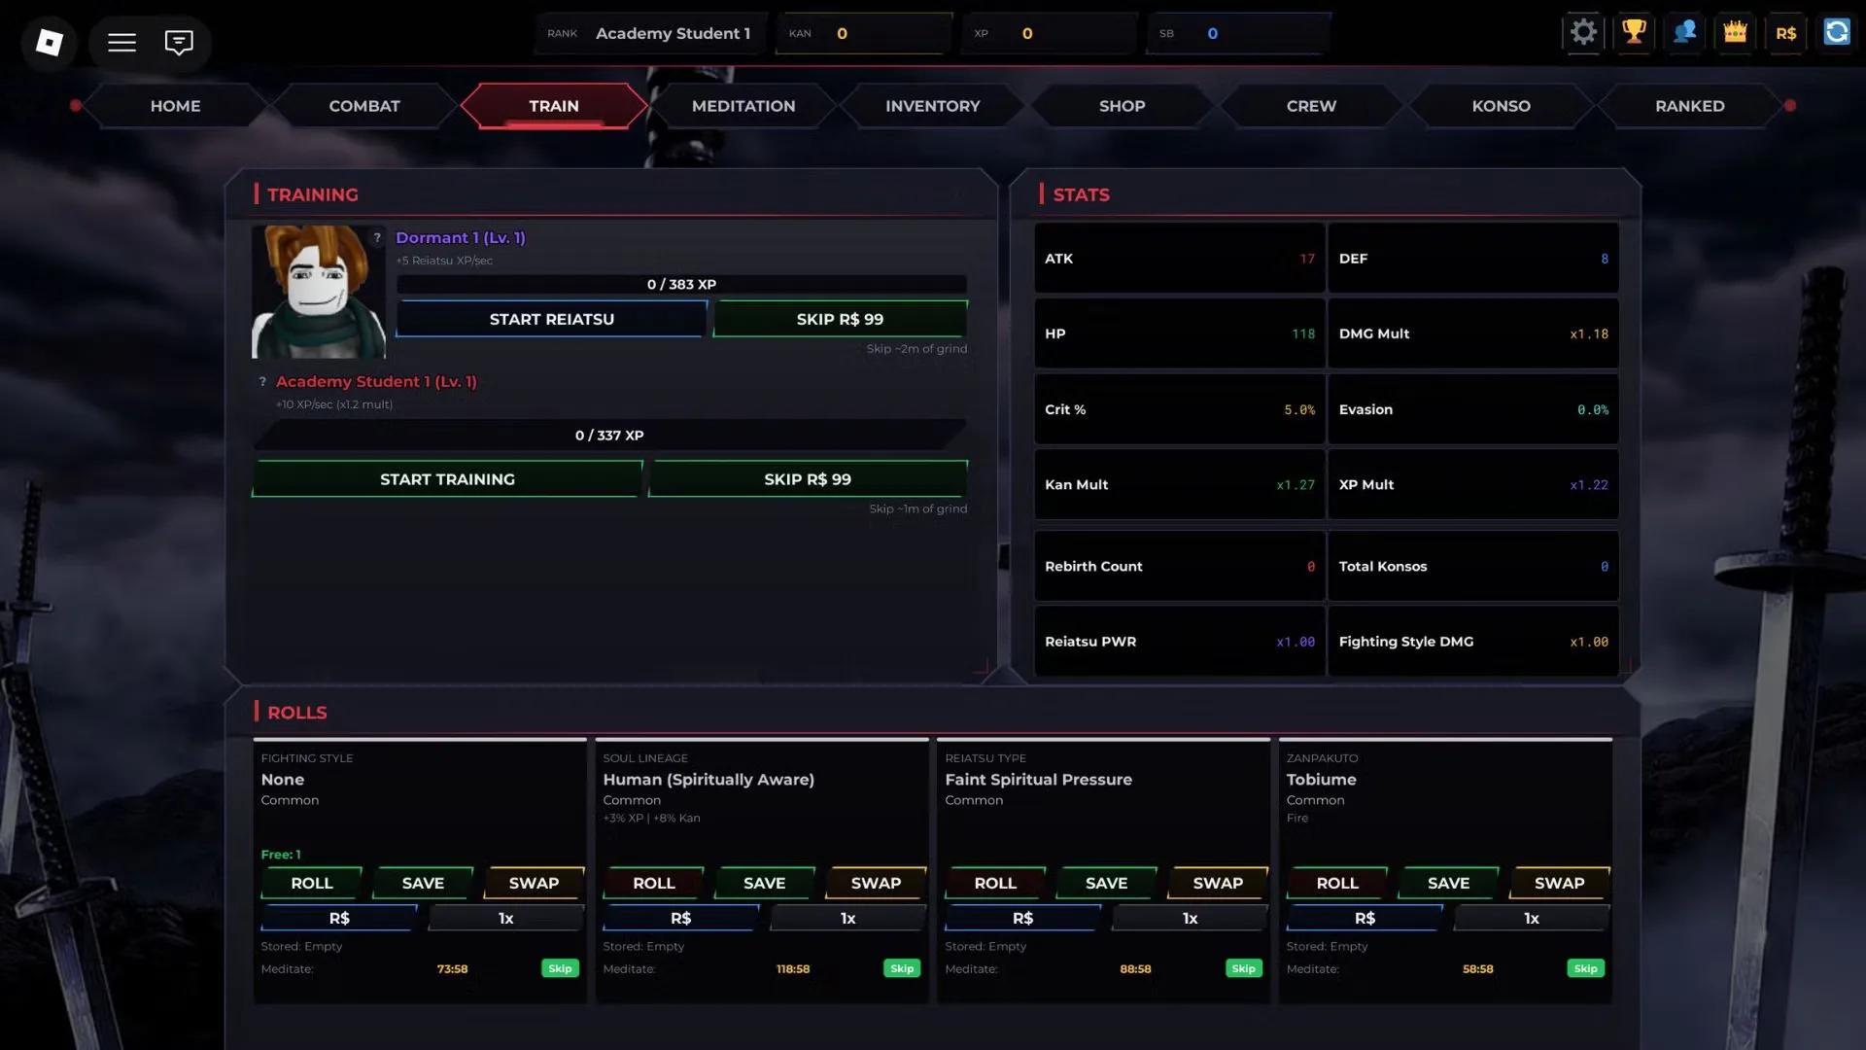This screenshot has width=1866, height=1050.
Task: Click the R$ currency icon
Action: pos(1785,32)
